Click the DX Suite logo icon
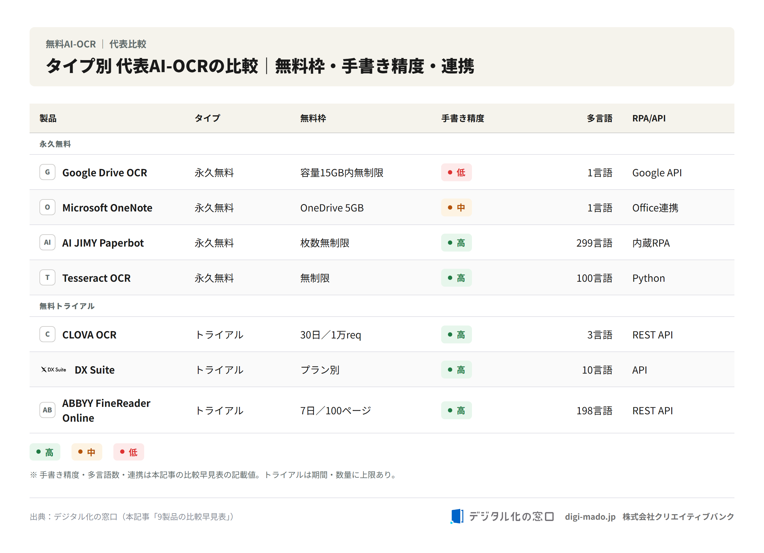This screenshot has height=553, width=764. click(x=54, y=370)
